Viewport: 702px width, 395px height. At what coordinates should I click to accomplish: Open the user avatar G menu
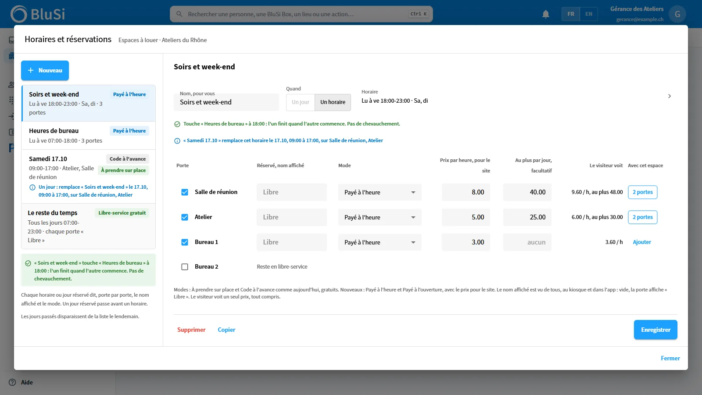click(x=677, y=14)
